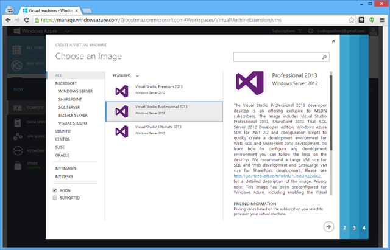Click the browser back arrow
Viewport: 390px width, 250px height.
pyautogui.click(x=9, y=19)
